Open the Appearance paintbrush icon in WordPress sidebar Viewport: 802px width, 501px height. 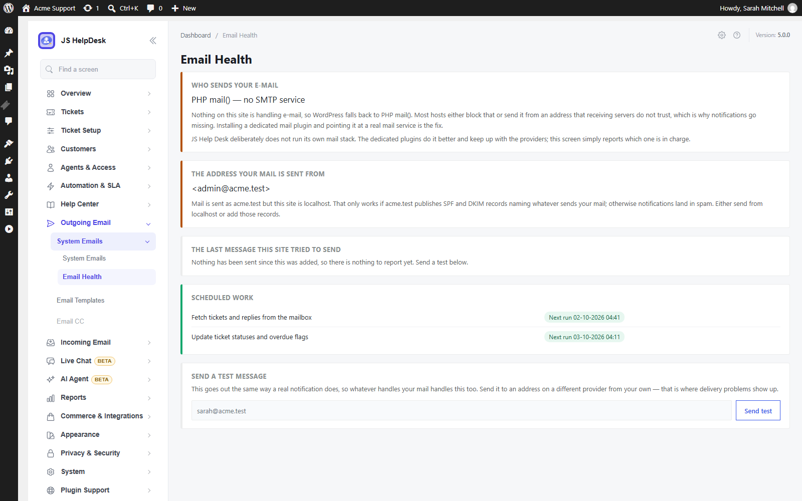tap(9, 144)
